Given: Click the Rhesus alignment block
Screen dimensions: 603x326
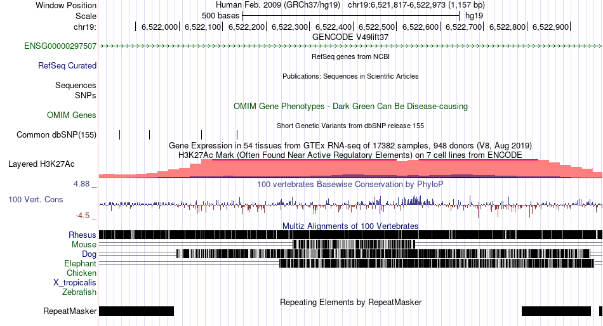Looking at the screenshot, I should (350, 235).
